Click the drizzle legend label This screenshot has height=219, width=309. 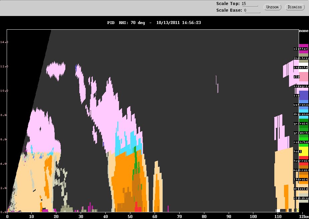point(301,189)
